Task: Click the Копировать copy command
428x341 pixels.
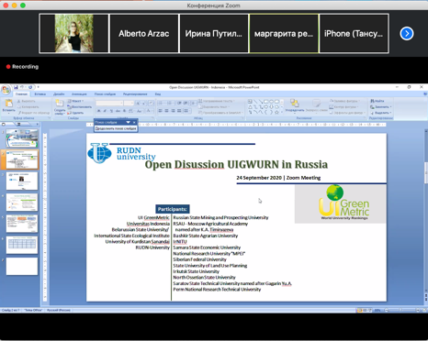Action: tap(28, 107)
